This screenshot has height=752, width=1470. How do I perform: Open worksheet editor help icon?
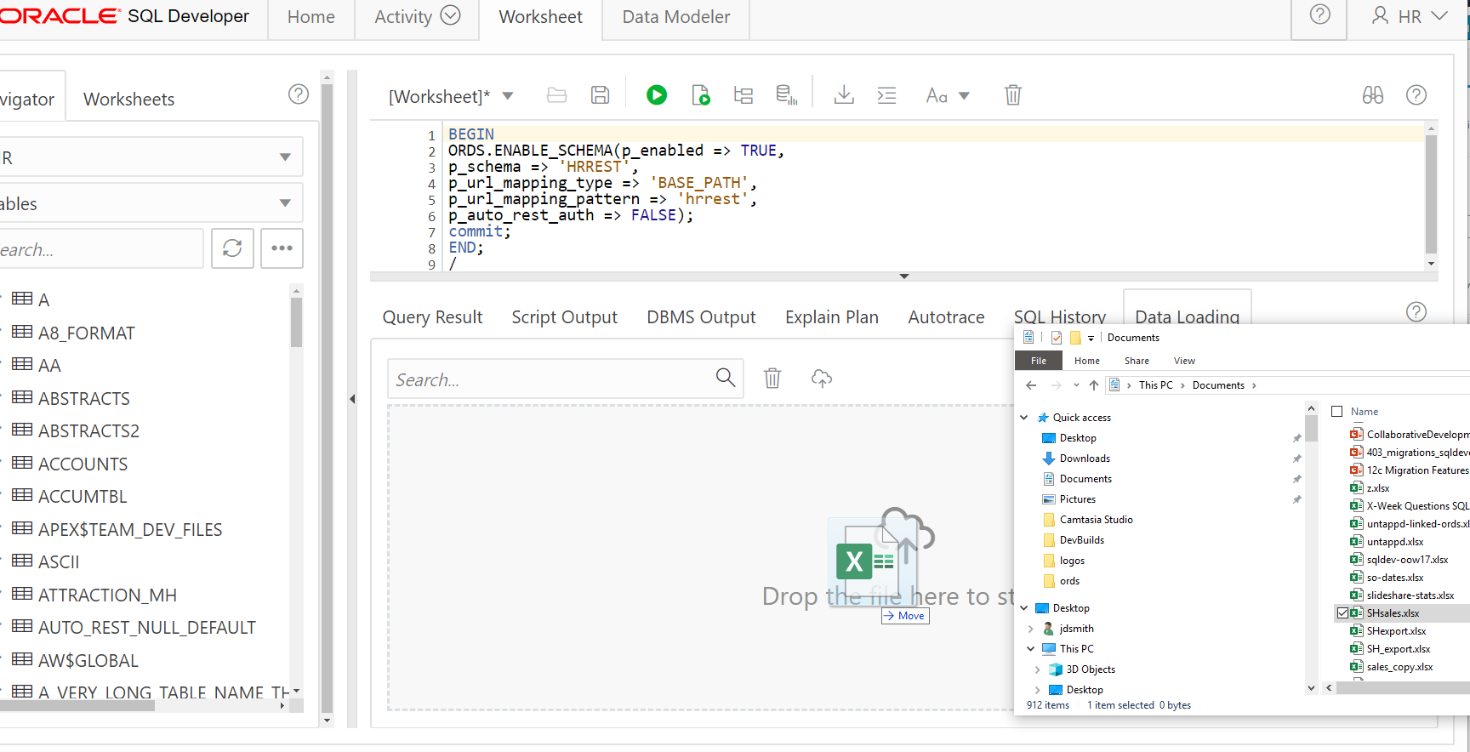coord(1416,95)
